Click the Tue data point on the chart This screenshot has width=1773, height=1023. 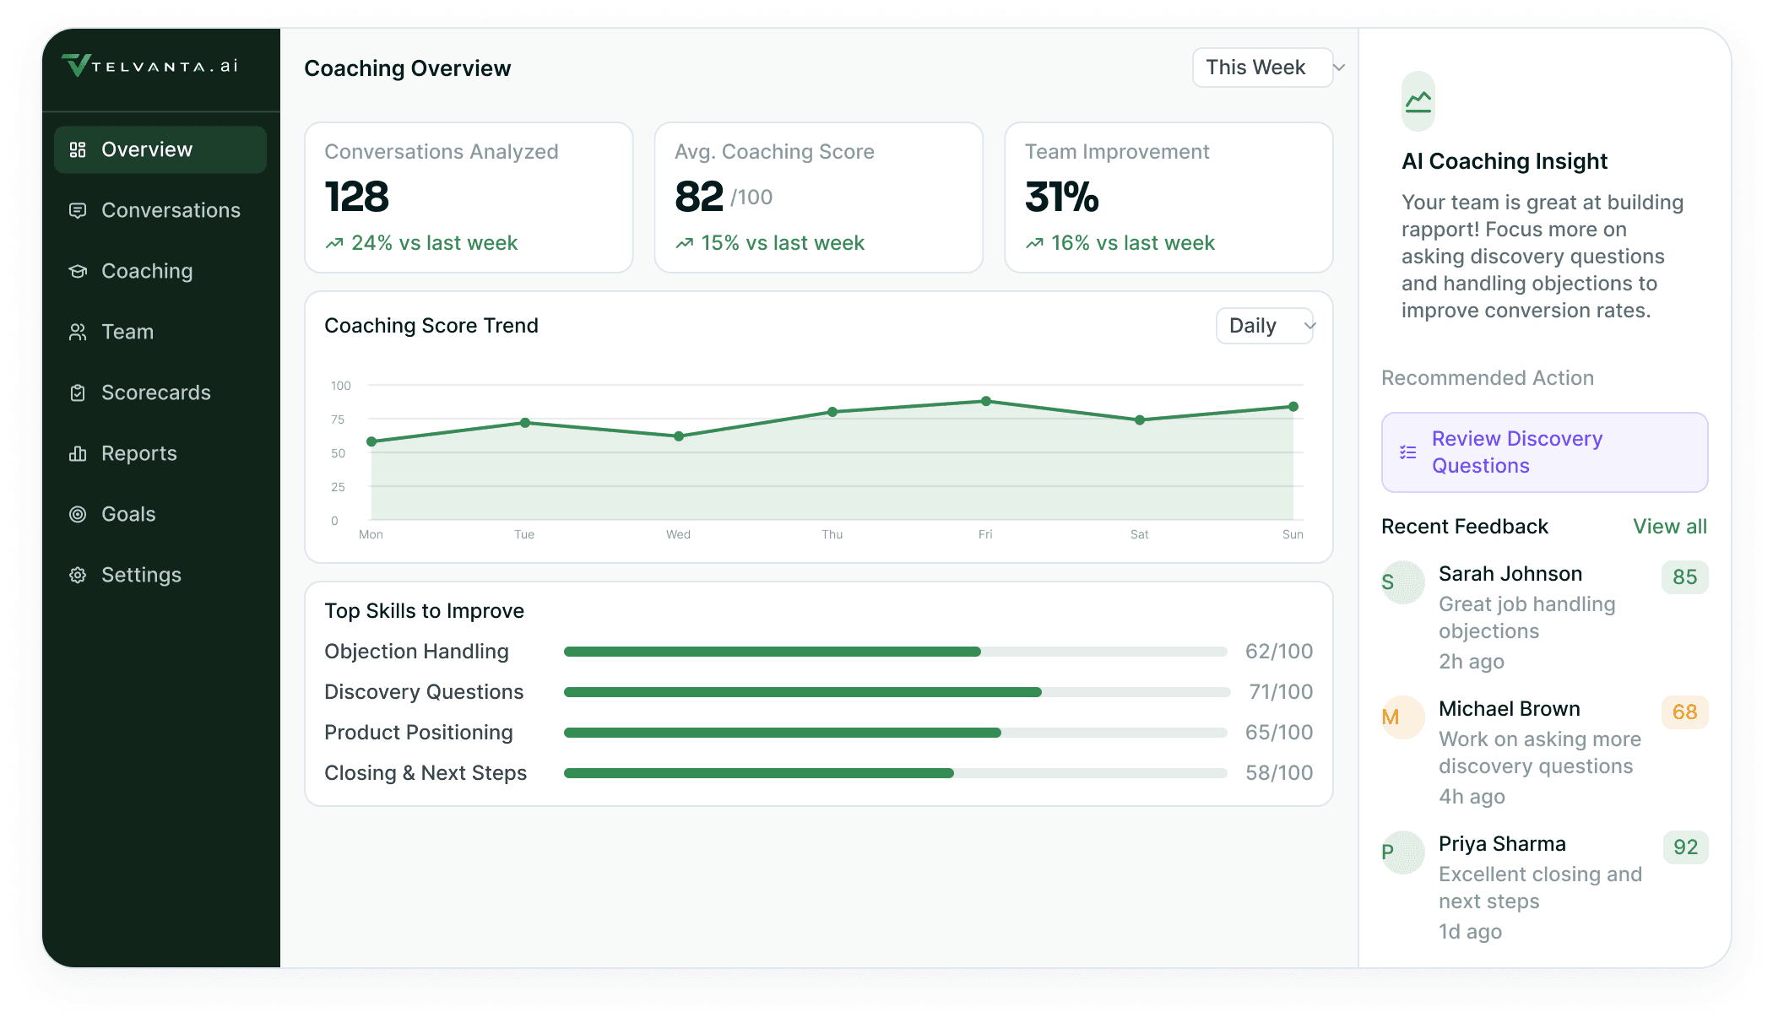(x=525, y=423)
